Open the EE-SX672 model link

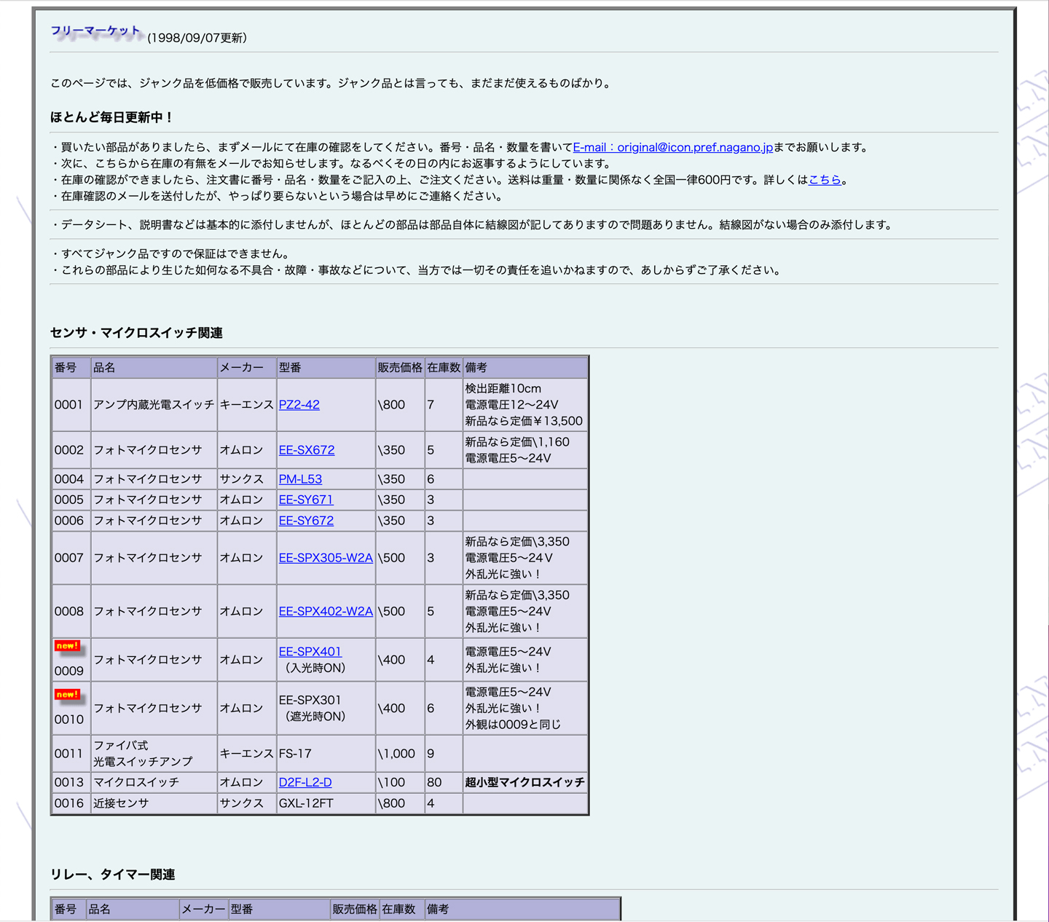tap(307, 450)
